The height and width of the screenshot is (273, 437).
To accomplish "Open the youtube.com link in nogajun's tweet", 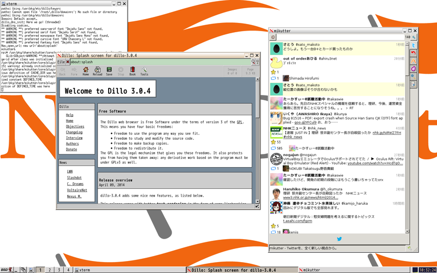I will pyautogui.click(x=375, y=163).
